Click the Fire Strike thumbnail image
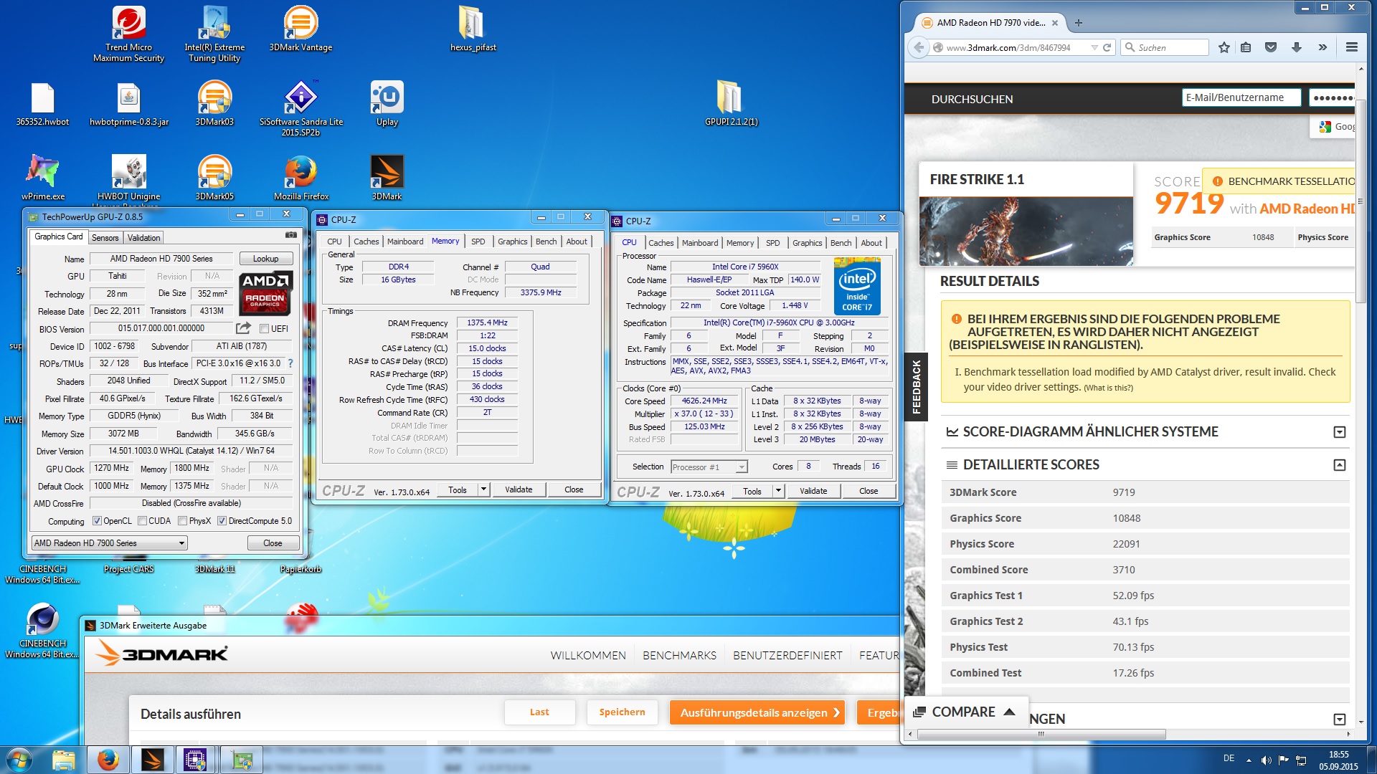The width and height of the screenshot is (1377, 774). [x=1026, y=231]
